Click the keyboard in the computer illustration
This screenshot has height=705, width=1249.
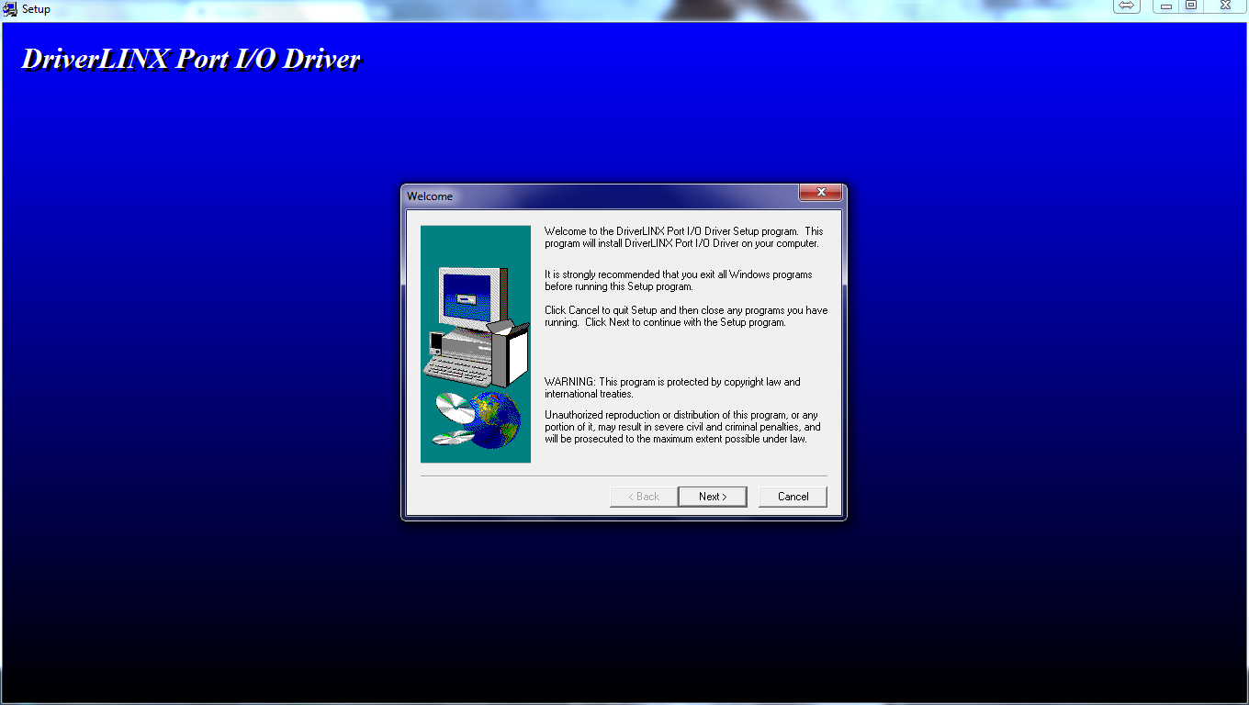(457, 369)
